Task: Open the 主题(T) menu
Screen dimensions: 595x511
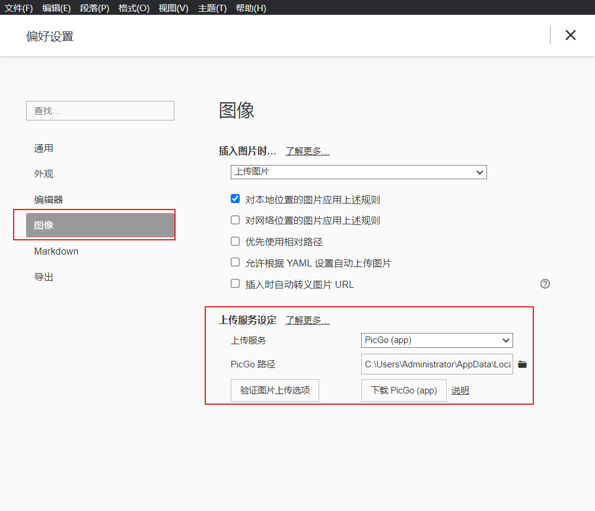Action: pyautogui.click(x=212, y=8)
